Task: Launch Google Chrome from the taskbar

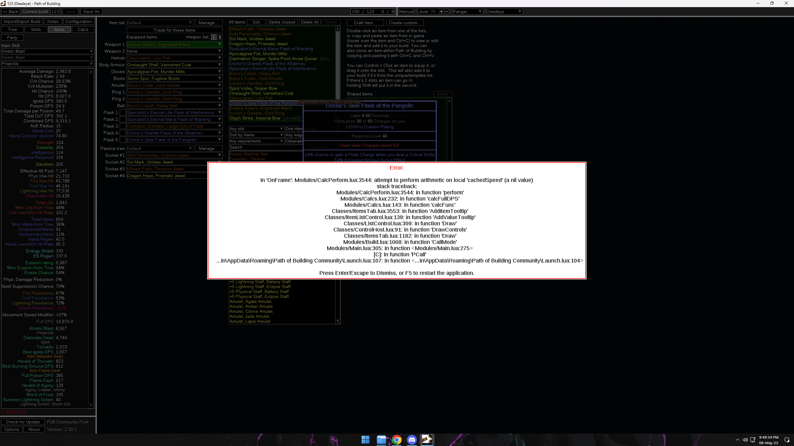Action: point(396,439)
